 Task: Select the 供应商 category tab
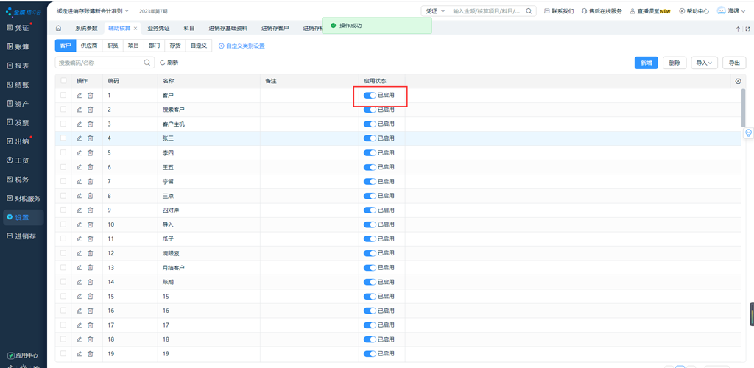pos(89,46)
